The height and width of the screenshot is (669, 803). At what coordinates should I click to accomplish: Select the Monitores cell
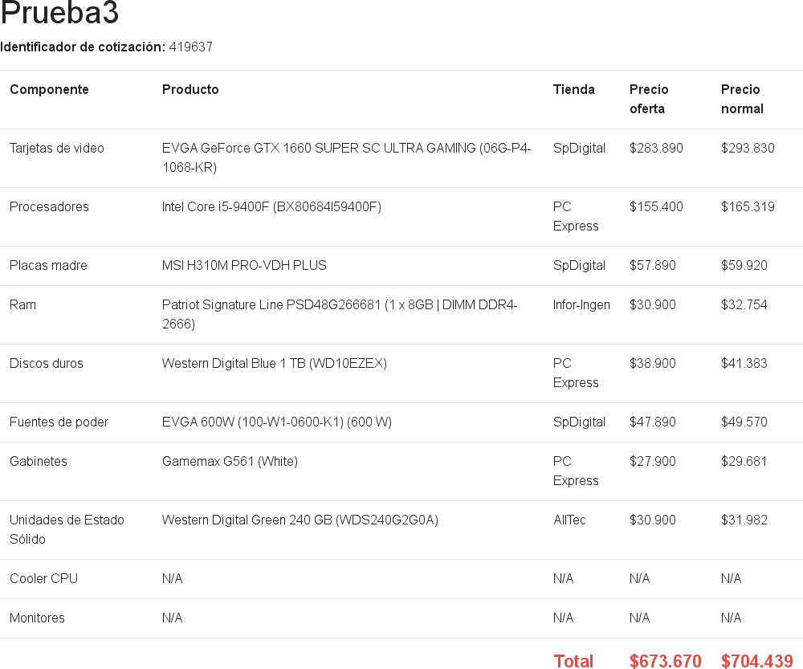click(37, 618)
